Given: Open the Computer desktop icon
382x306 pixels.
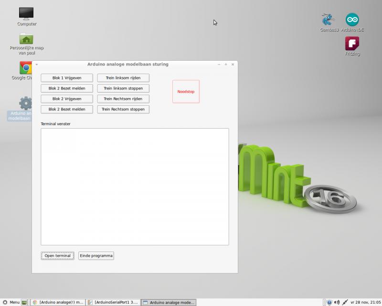Looking at the screenshot, I should [26, 16].
